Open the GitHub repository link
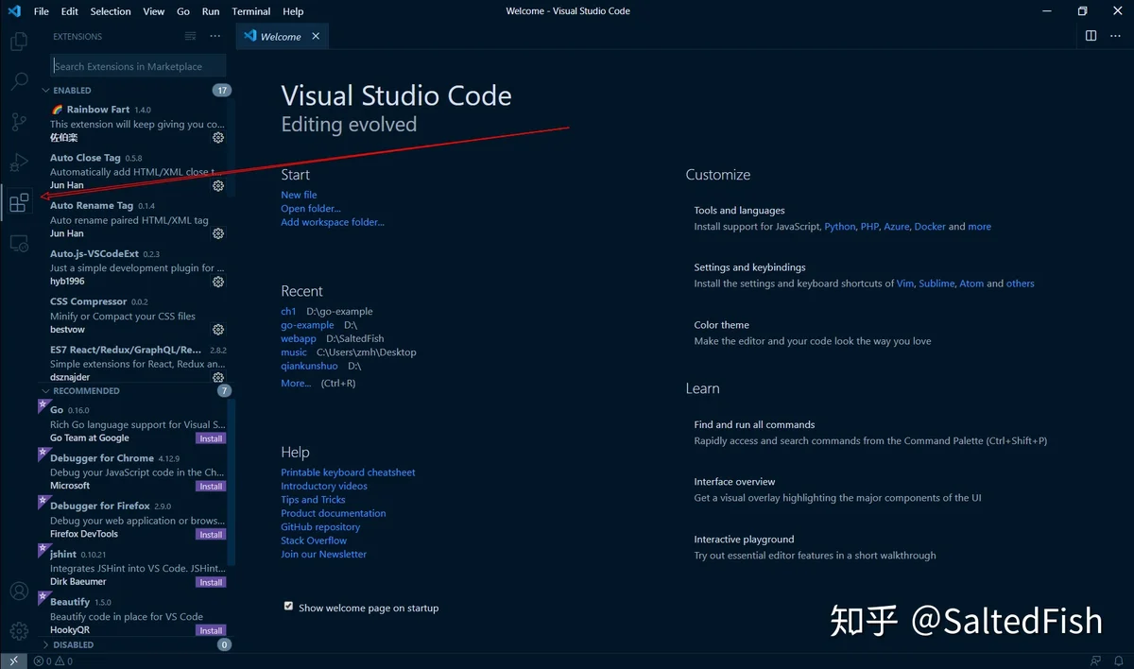1134x669 pixels. point(320,527)
